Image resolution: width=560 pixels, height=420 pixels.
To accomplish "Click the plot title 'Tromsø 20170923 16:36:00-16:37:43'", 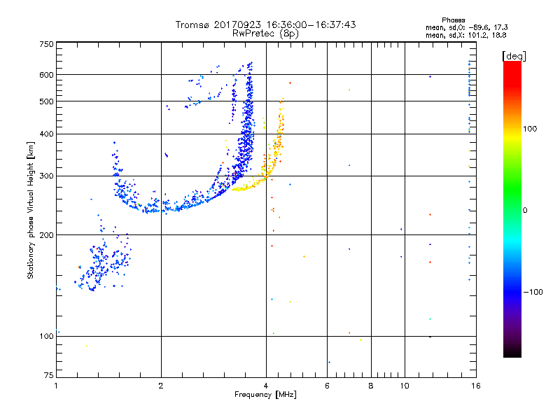I will 266,24.
